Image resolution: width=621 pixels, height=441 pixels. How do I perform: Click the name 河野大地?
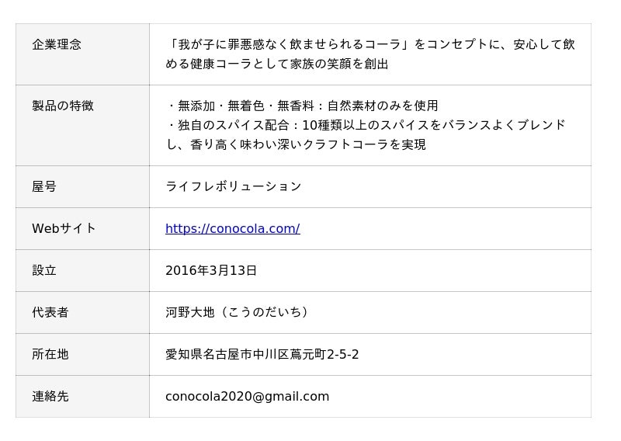[189, 312]
